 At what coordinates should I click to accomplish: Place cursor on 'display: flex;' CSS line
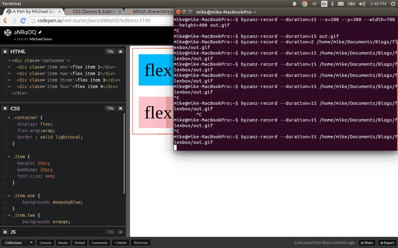pos(35,124)
